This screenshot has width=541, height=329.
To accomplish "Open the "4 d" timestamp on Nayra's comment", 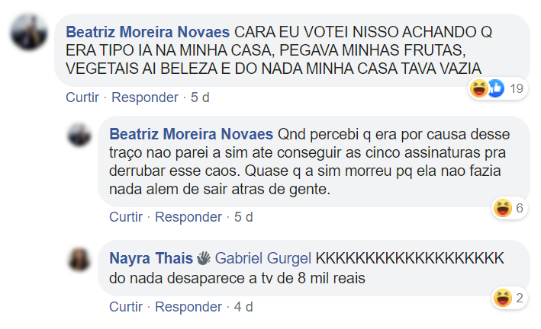I will pos(243,307).
